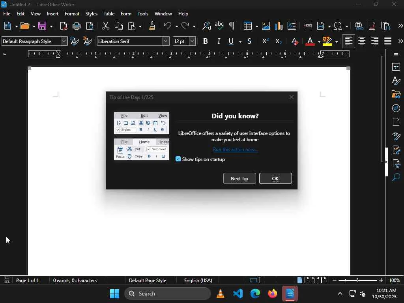Click the Windows taskbar Search box
Screen dimensions: 404x303
(167, 294)
